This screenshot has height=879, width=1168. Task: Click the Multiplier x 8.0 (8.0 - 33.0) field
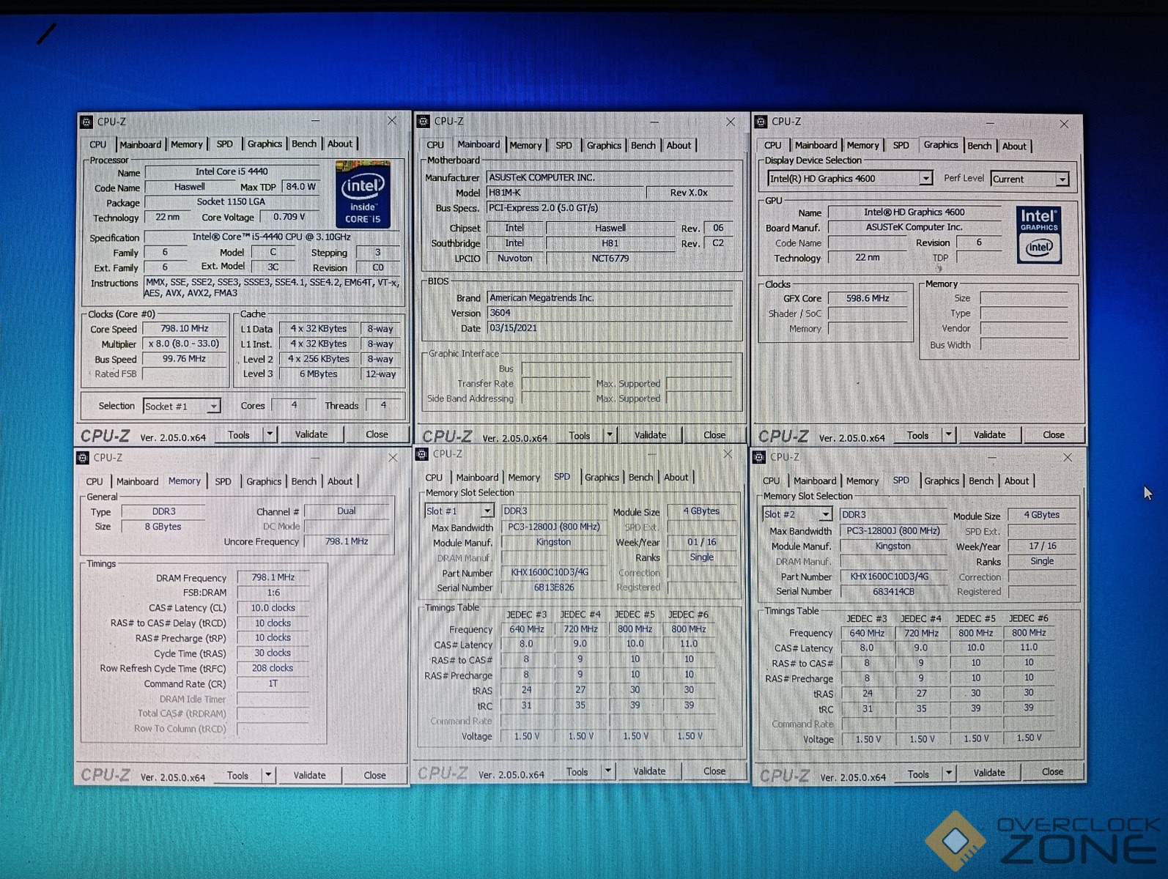(x=185, y=344)
